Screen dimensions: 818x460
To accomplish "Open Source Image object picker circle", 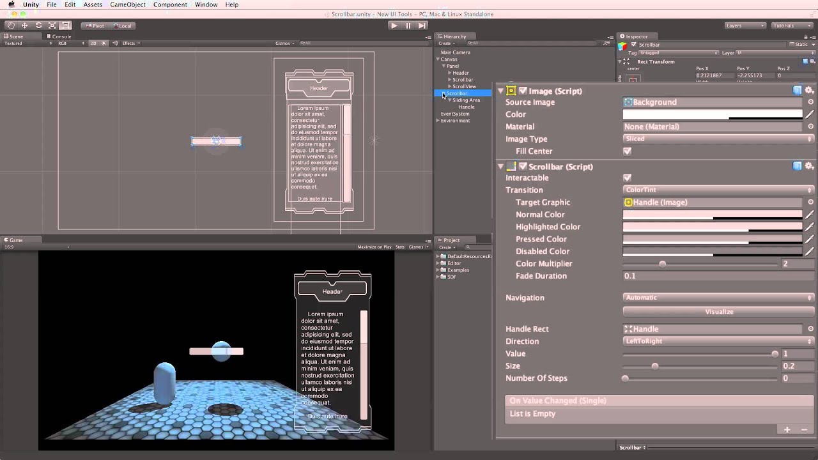I will 811,102.
